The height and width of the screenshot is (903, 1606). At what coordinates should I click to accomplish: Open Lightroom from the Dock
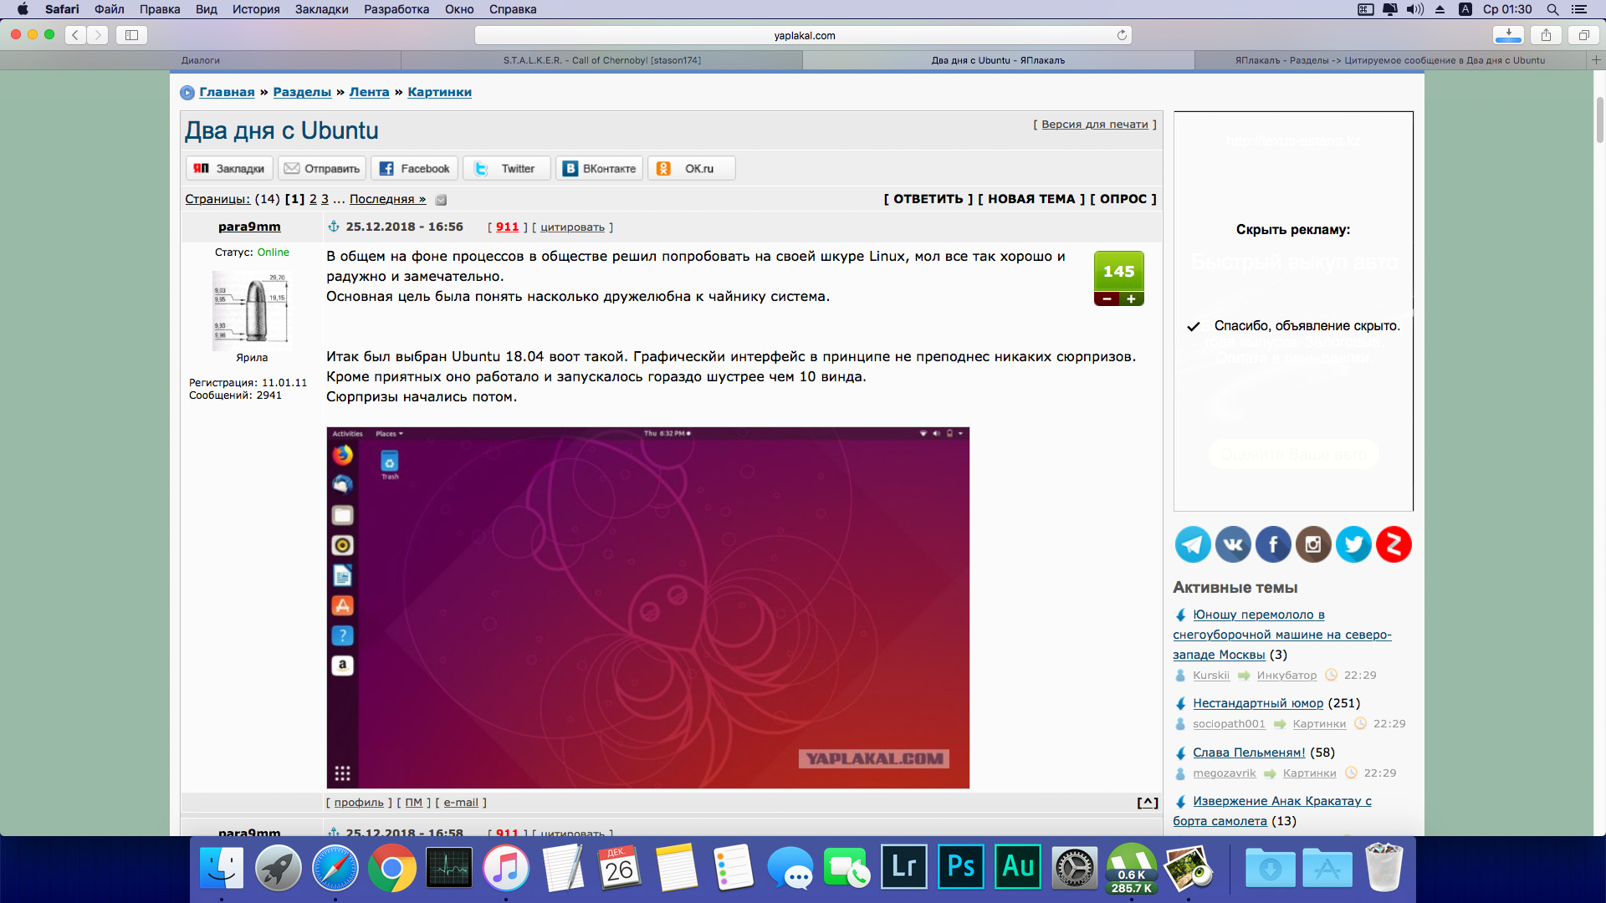click(x=904, y=868)
